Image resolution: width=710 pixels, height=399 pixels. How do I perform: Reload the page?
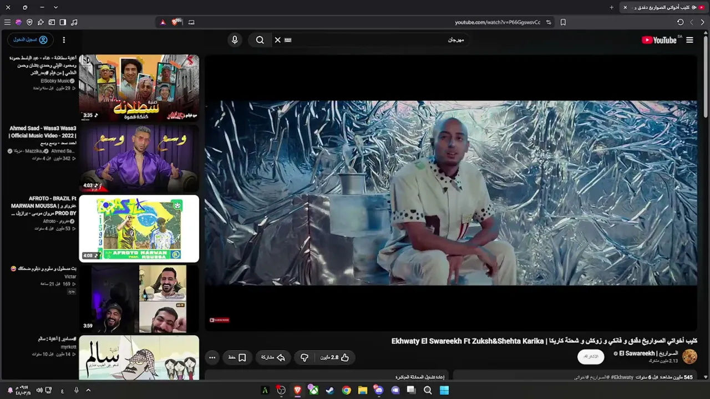point(681,22)
